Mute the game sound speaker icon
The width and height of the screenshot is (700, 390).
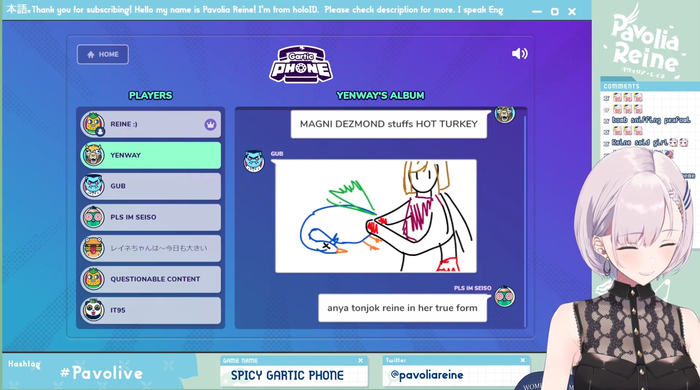click(520, 54)
